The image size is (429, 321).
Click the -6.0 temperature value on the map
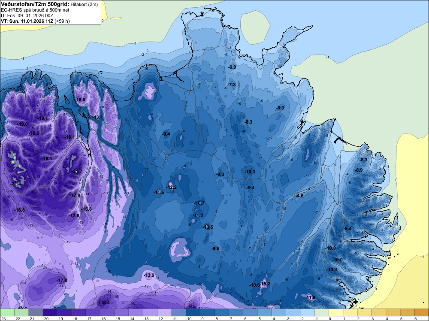tap(232, 67)
